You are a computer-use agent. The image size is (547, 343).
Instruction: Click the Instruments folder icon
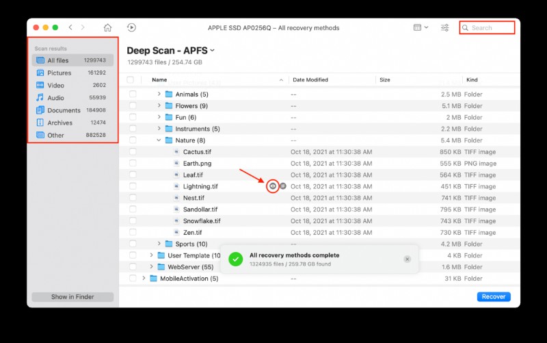(169, 129)
